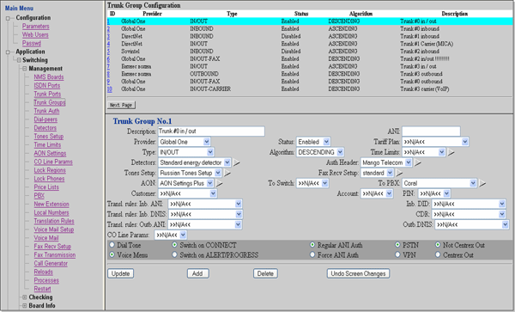Open arrow icon next to Auth Header dropdown
Viewport: 515px width, 312px height.
417,162
